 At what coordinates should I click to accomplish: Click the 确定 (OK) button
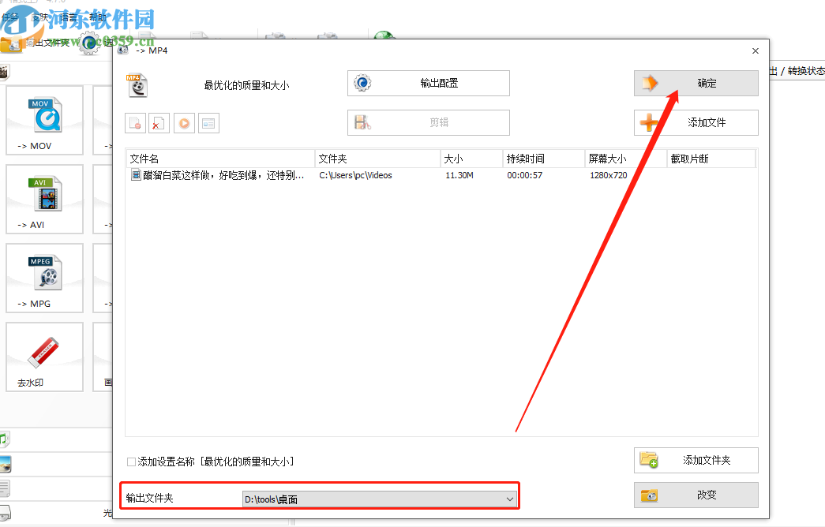(696, 83)
